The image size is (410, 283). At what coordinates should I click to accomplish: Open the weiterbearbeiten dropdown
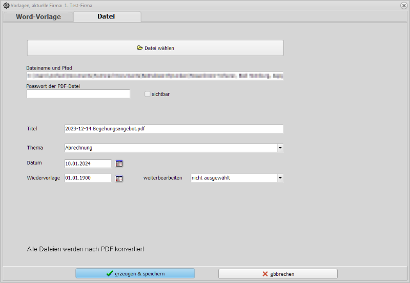coord(280,178)
